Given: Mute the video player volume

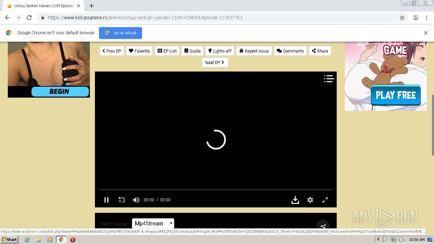Looking at the screenshot, I should click(136, 200).
